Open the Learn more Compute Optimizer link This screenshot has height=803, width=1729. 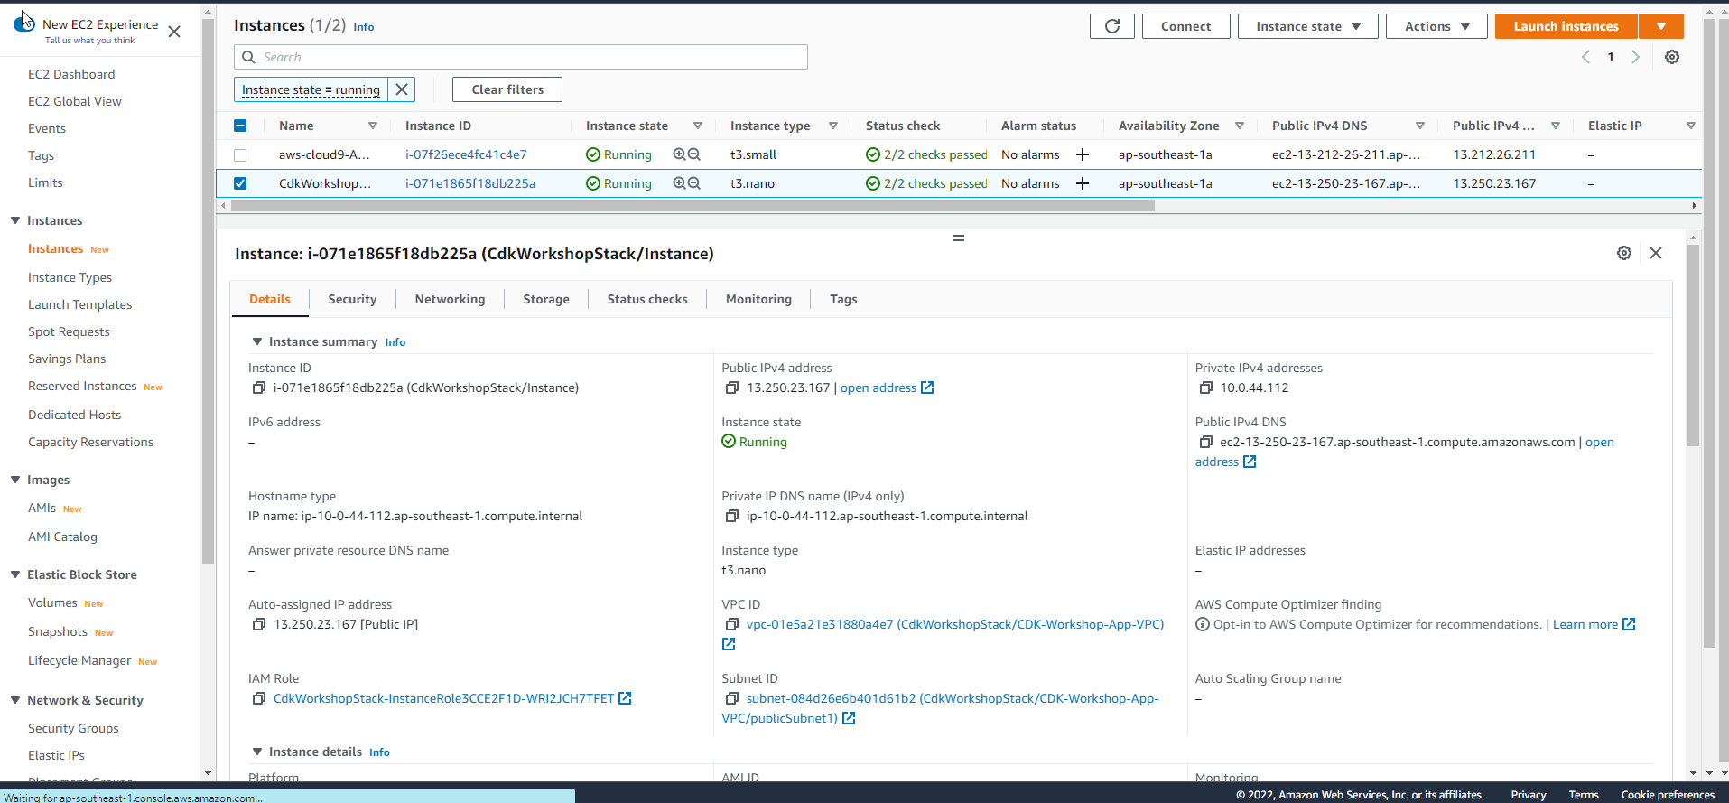coord(1594,624)
